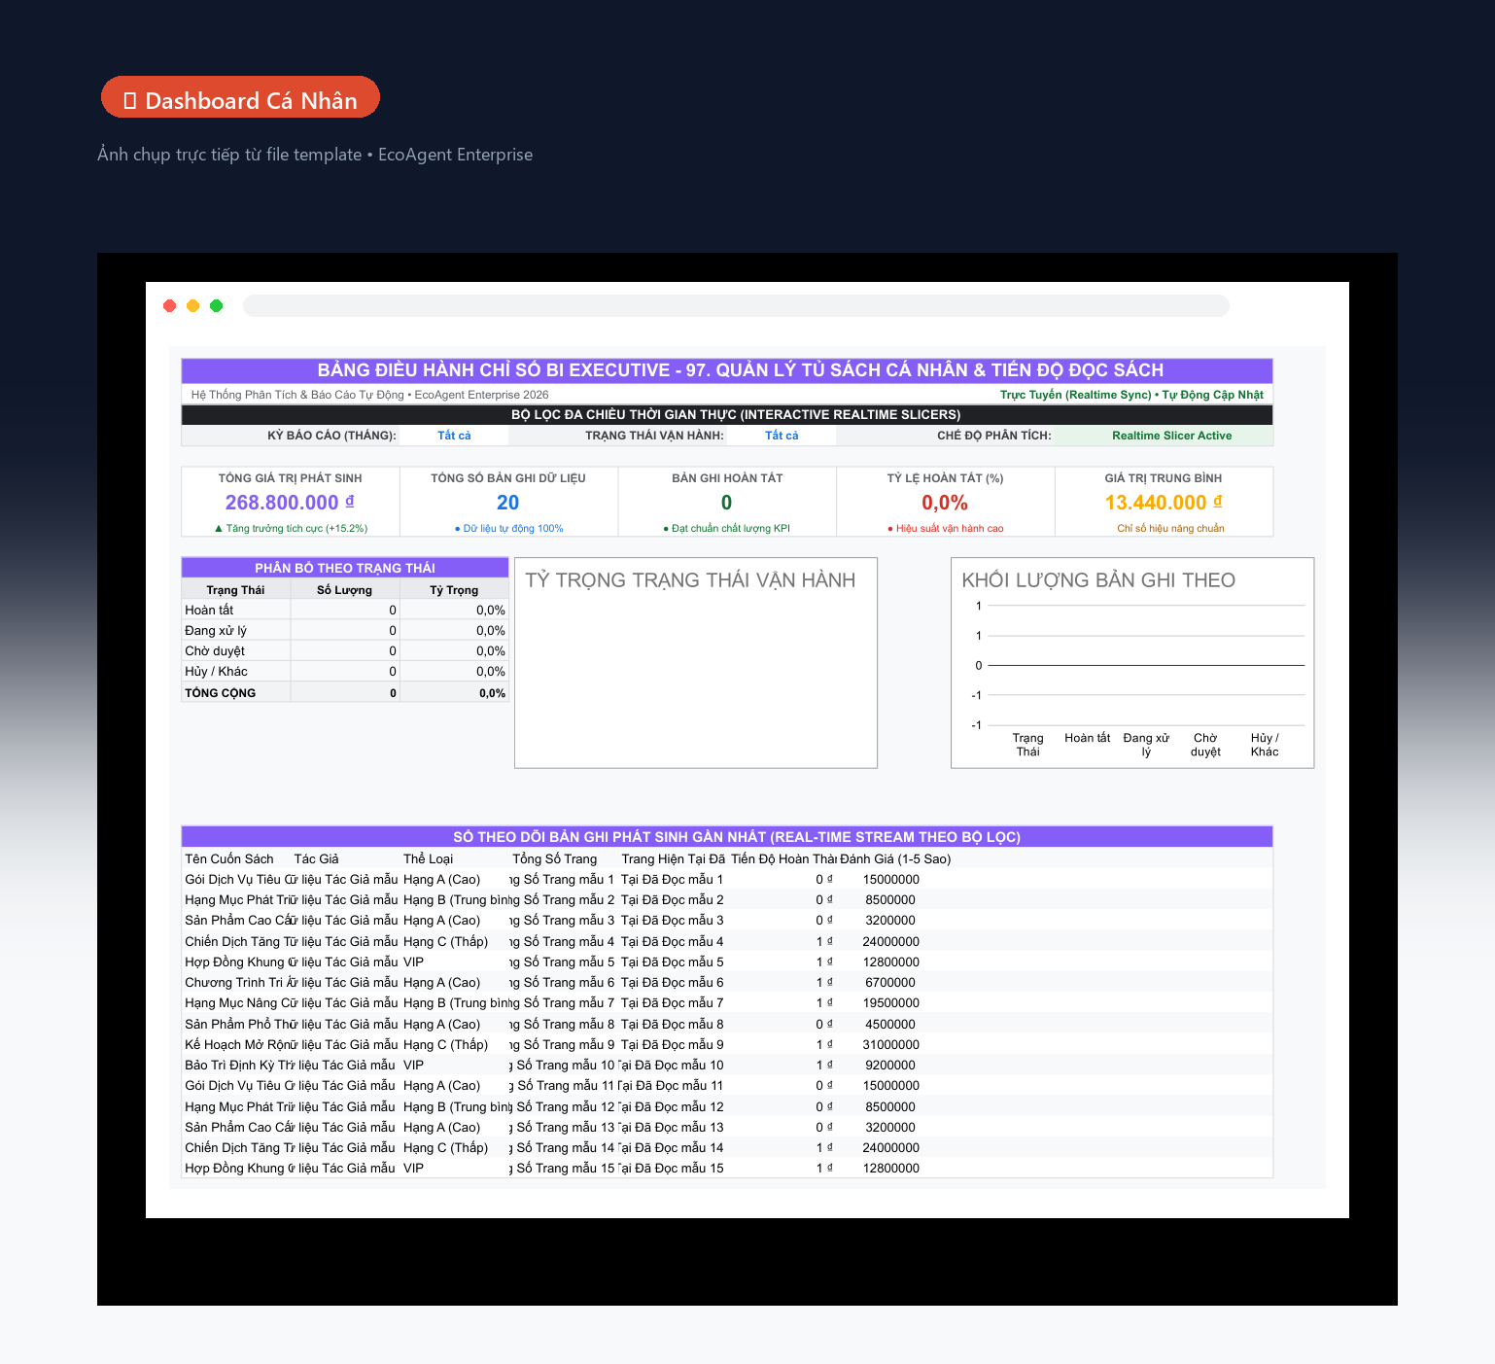Select the 'Kế Hoạch Mở Rộng' row

click(727, 1045)
